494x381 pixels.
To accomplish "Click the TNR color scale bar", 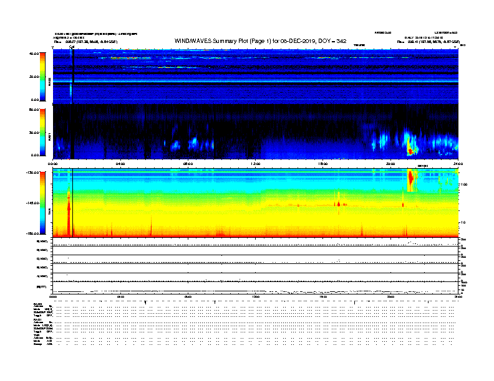I will point(42,203).
